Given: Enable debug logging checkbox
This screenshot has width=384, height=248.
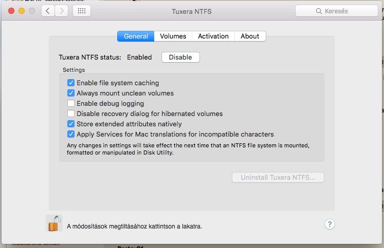Looking at the screenshot, I should [71, 103].
